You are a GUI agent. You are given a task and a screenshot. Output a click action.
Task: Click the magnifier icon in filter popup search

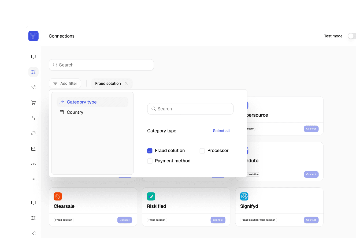tap(154, 109)
